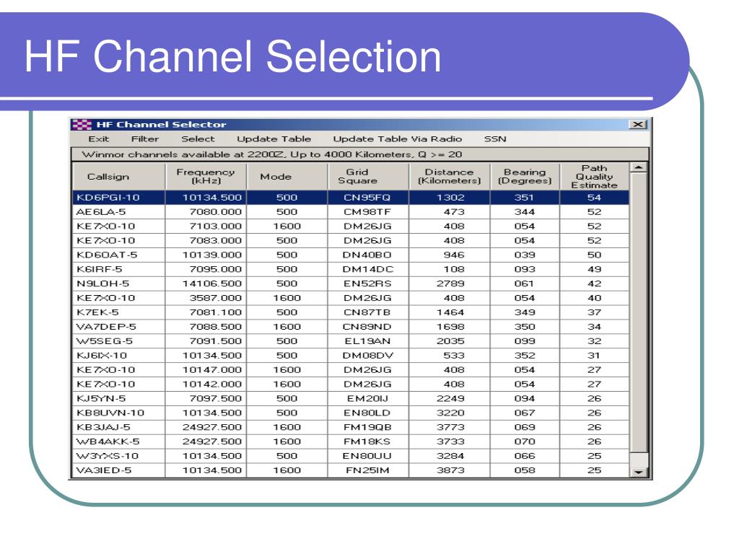Click path quality 49 cell
This screenshot has width=739, height=554.
(x=595, y=270)
